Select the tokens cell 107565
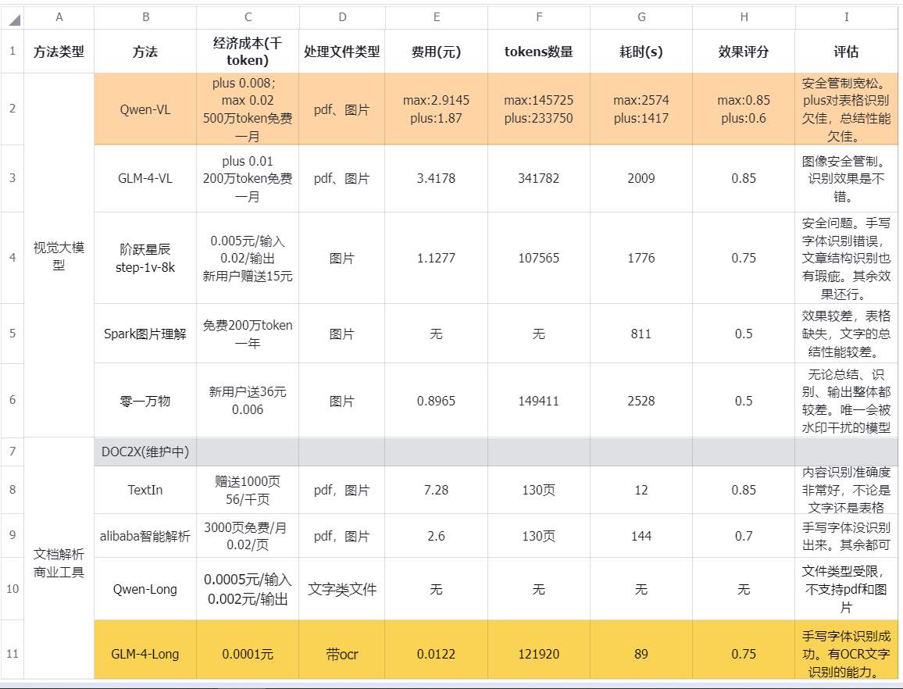 point(539,258)
